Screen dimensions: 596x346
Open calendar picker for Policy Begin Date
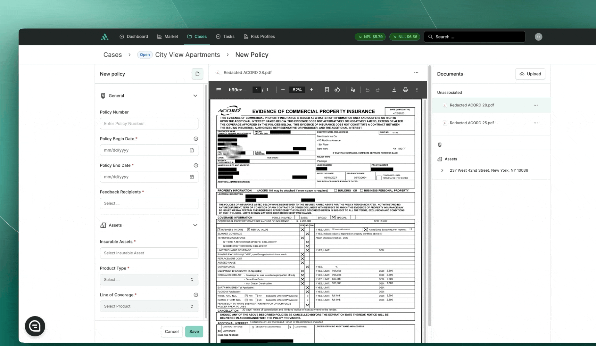(x=192, y=150)
